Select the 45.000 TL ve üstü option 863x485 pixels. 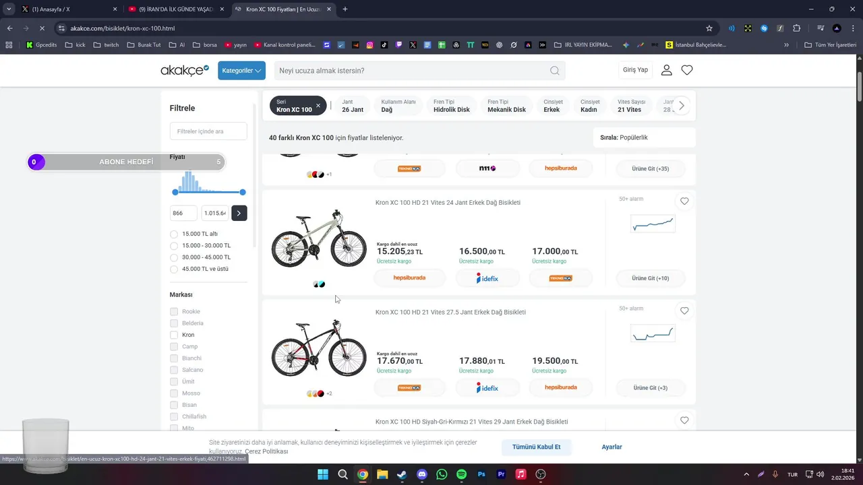tap(174, 269)
